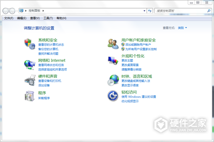Click 查看网络状态和任务 link

(51, 65)
